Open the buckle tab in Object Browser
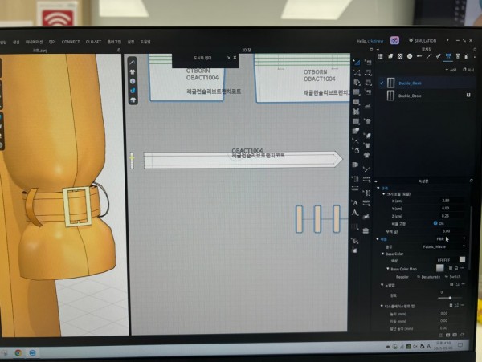 [x=448, y=56]
